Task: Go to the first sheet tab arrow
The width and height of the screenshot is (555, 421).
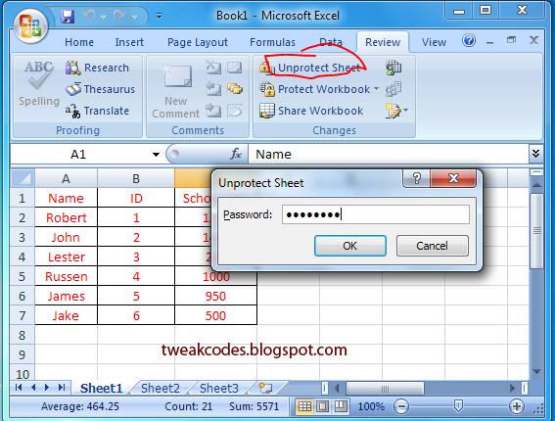Action: (19, 388)
